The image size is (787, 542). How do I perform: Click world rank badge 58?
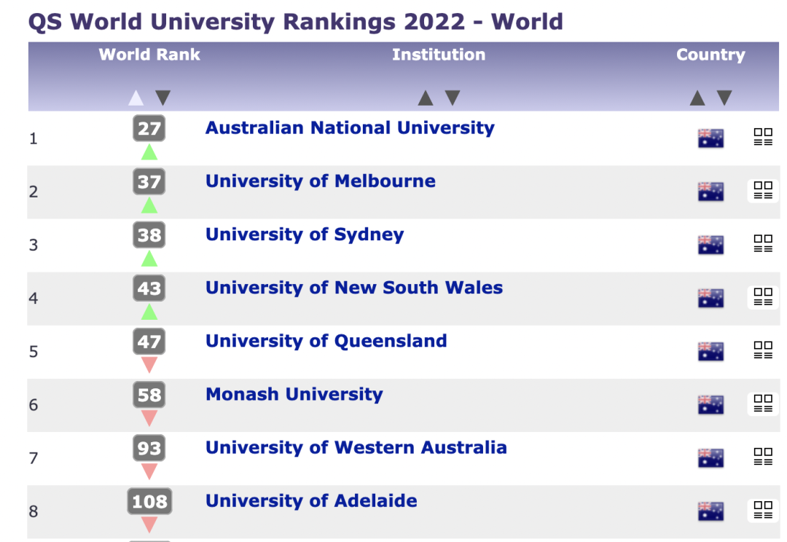[149, 395]
